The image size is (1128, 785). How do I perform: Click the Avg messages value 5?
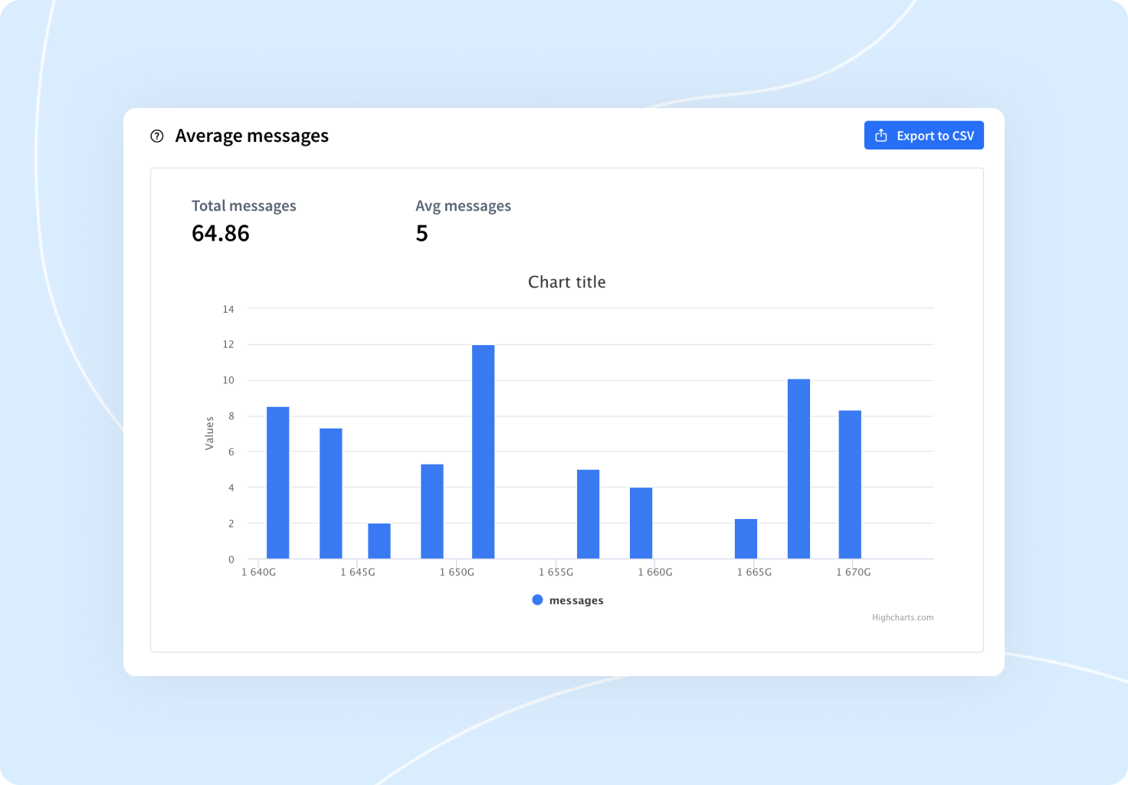(x=422, y=233)
